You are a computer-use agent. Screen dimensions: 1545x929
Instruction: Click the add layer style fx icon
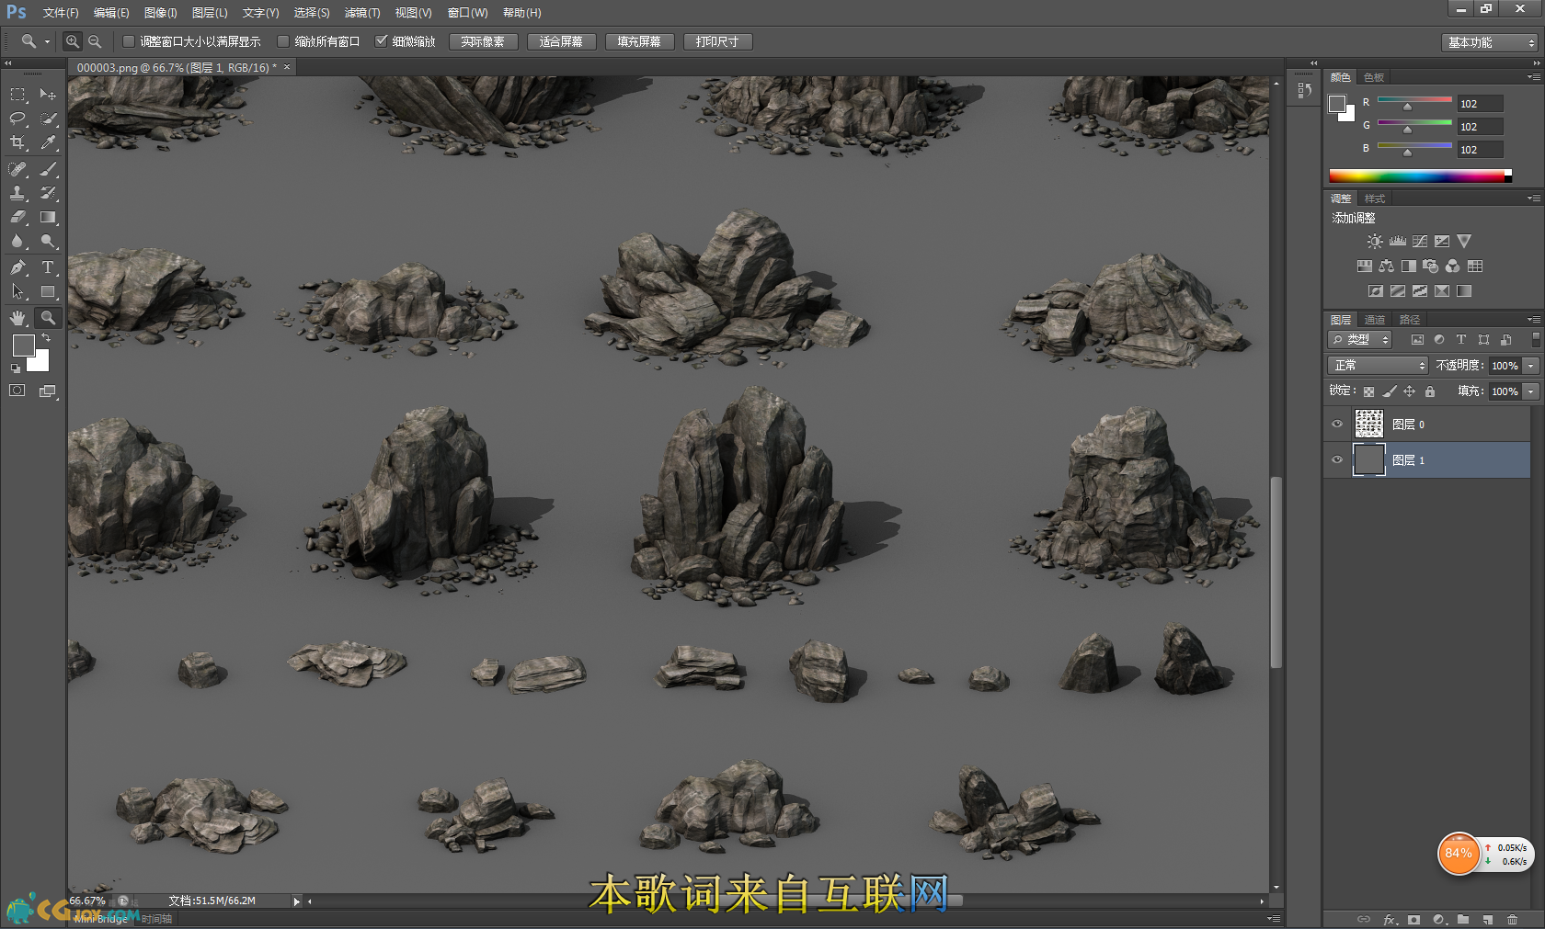[1390, 919]
